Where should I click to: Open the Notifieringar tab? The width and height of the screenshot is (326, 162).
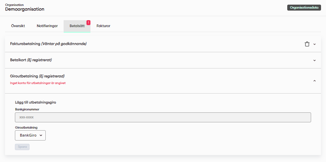[x=47, y=26]
